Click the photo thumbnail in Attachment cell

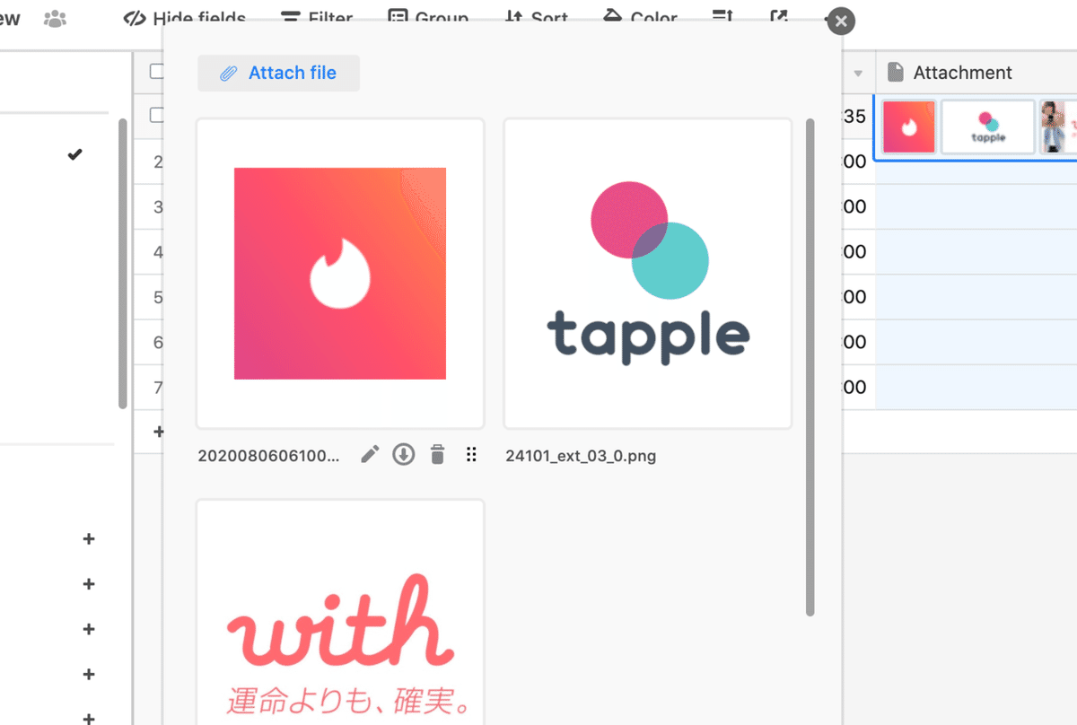(1058, 127)
